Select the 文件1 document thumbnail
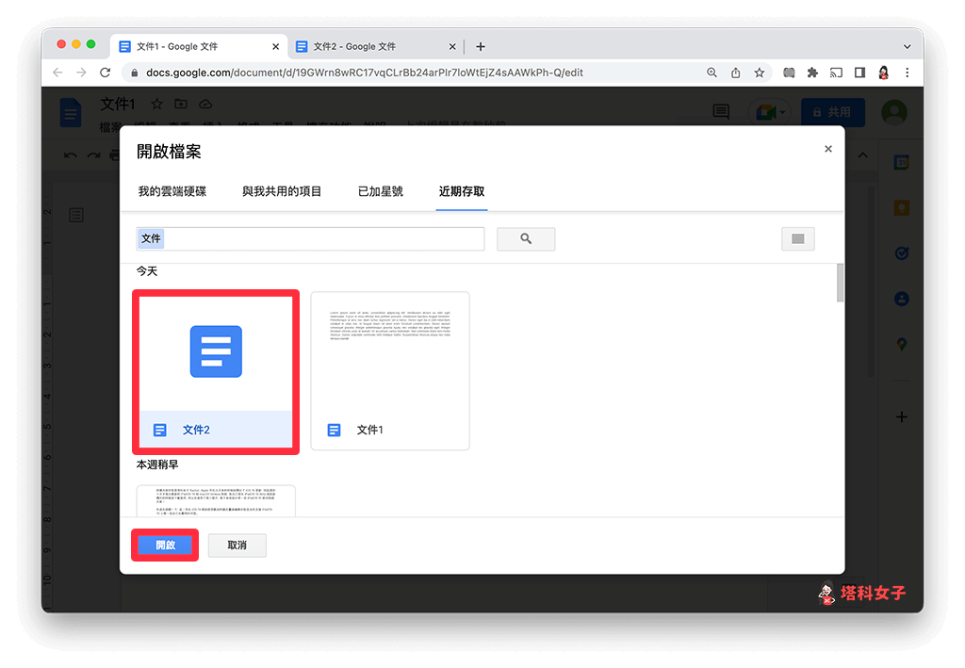This screenshot has height=668, width=965. (x=390, y=370)
